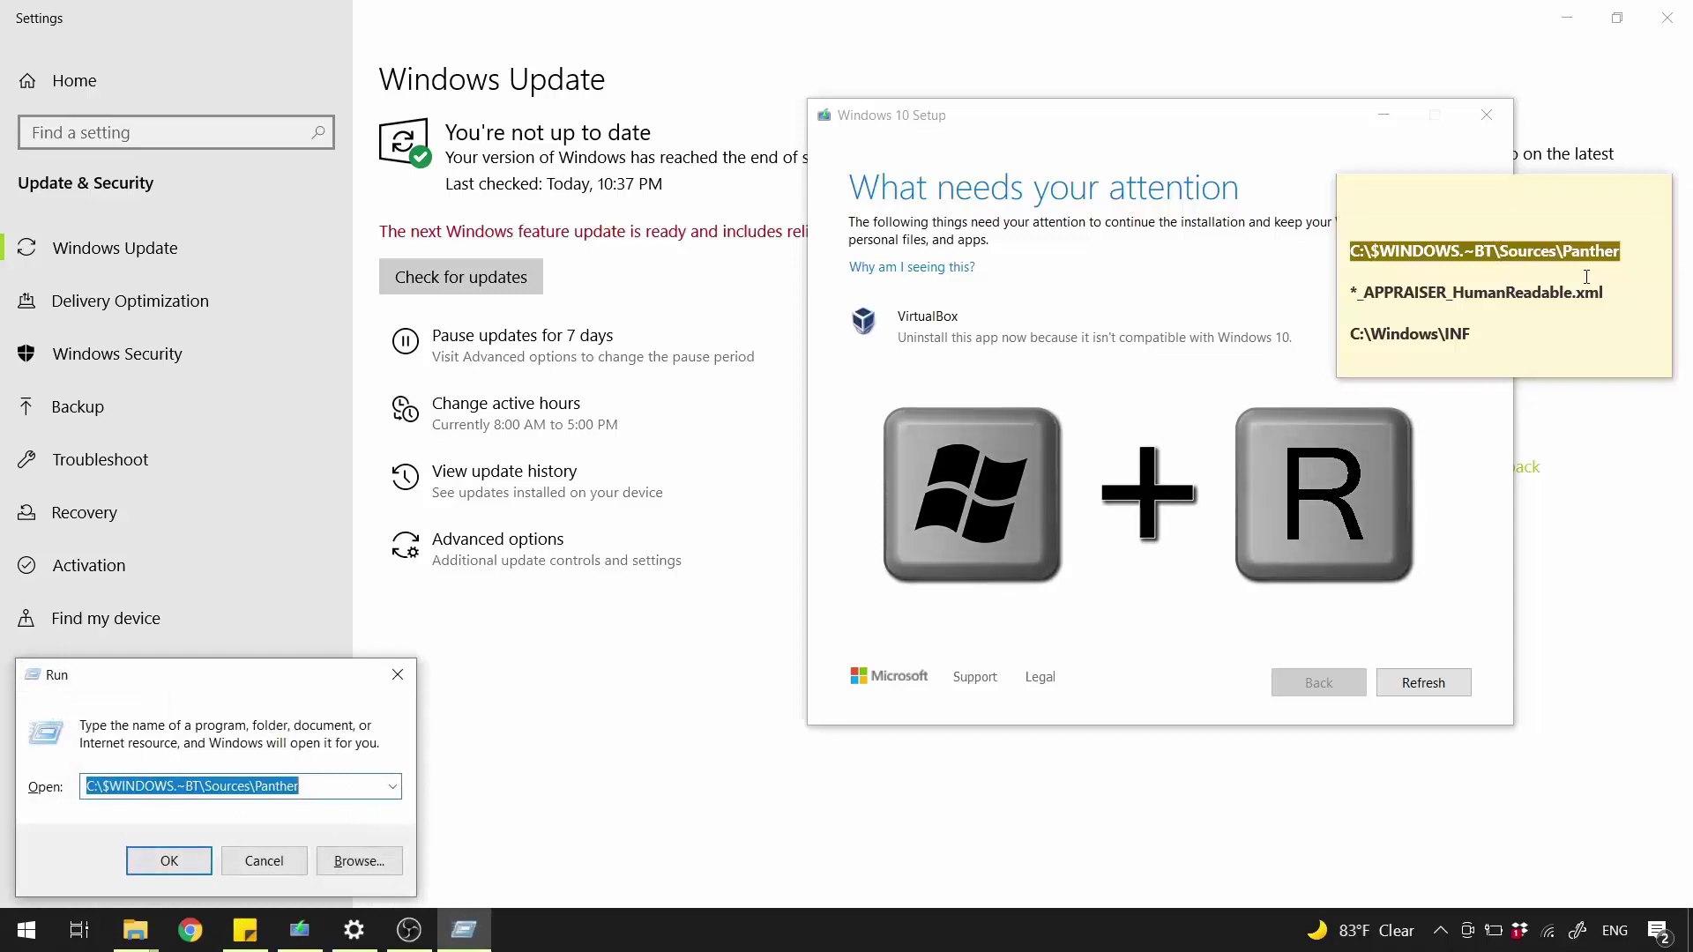
Task: Open Task View from taskbar
Action: click(x=79, y=930)
